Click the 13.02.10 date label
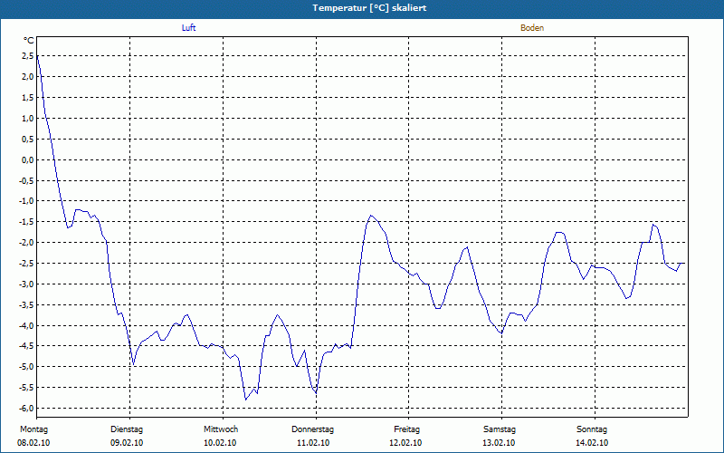 [499, 443]
